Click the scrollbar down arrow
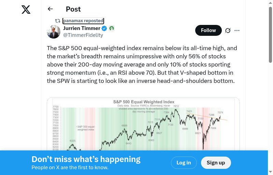The image size is (273, 175). coord(270,172)
